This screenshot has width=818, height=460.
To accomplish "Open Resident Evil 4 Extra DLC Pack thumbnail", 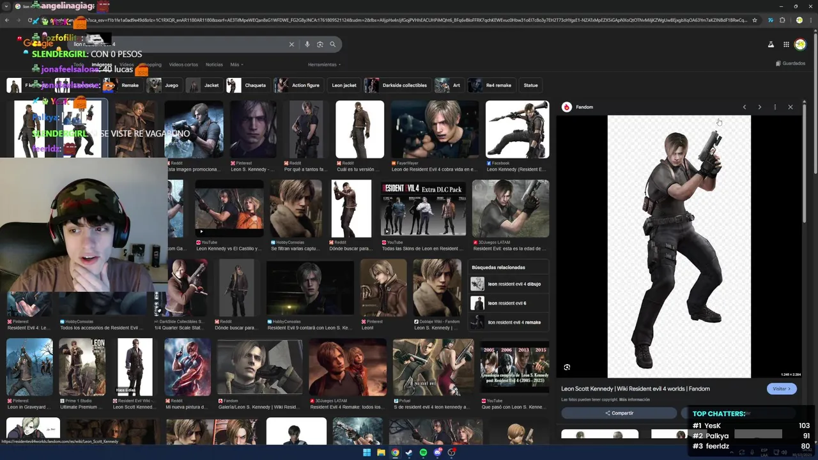I will pyautogui.click(x=423, y=209).
